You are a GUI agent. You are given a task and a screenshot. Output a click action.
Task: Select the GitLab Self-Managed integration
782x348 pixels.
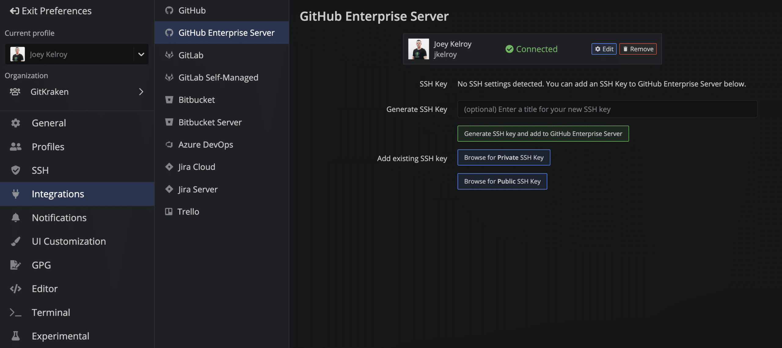click(x=222, y=77)
